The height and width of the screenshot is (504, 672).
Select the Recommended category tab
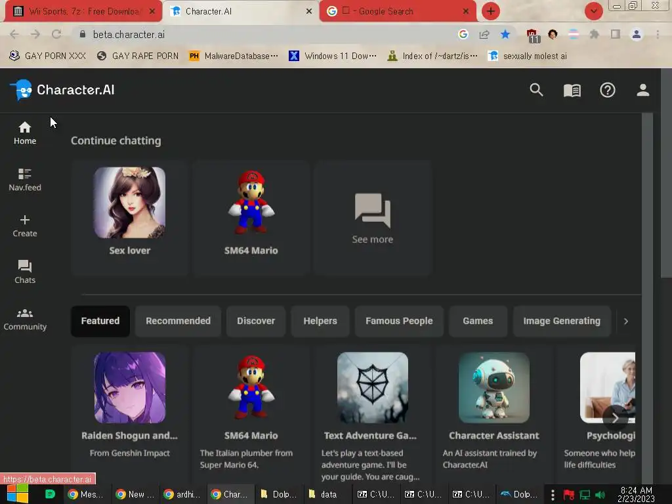(x=178, y=321)
